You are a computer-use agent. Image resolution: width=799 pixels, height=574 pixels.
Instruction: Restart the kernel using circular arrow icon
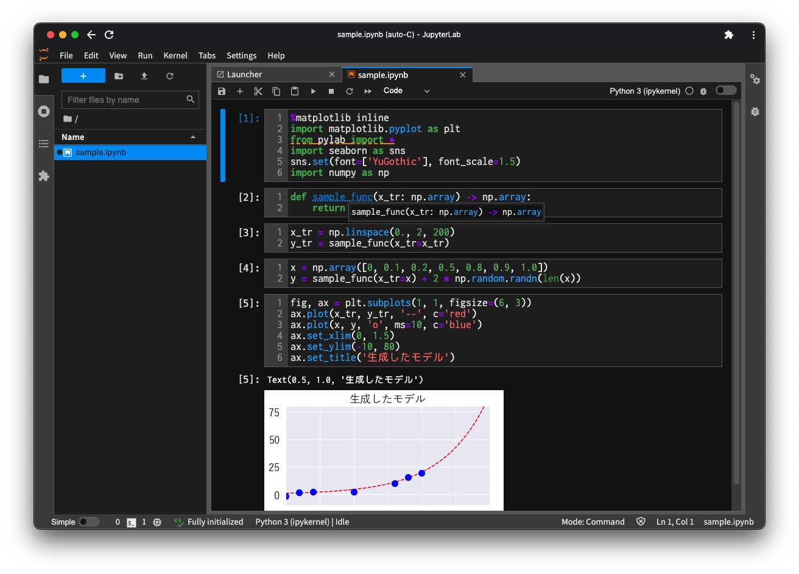click(x=349, y=91)
